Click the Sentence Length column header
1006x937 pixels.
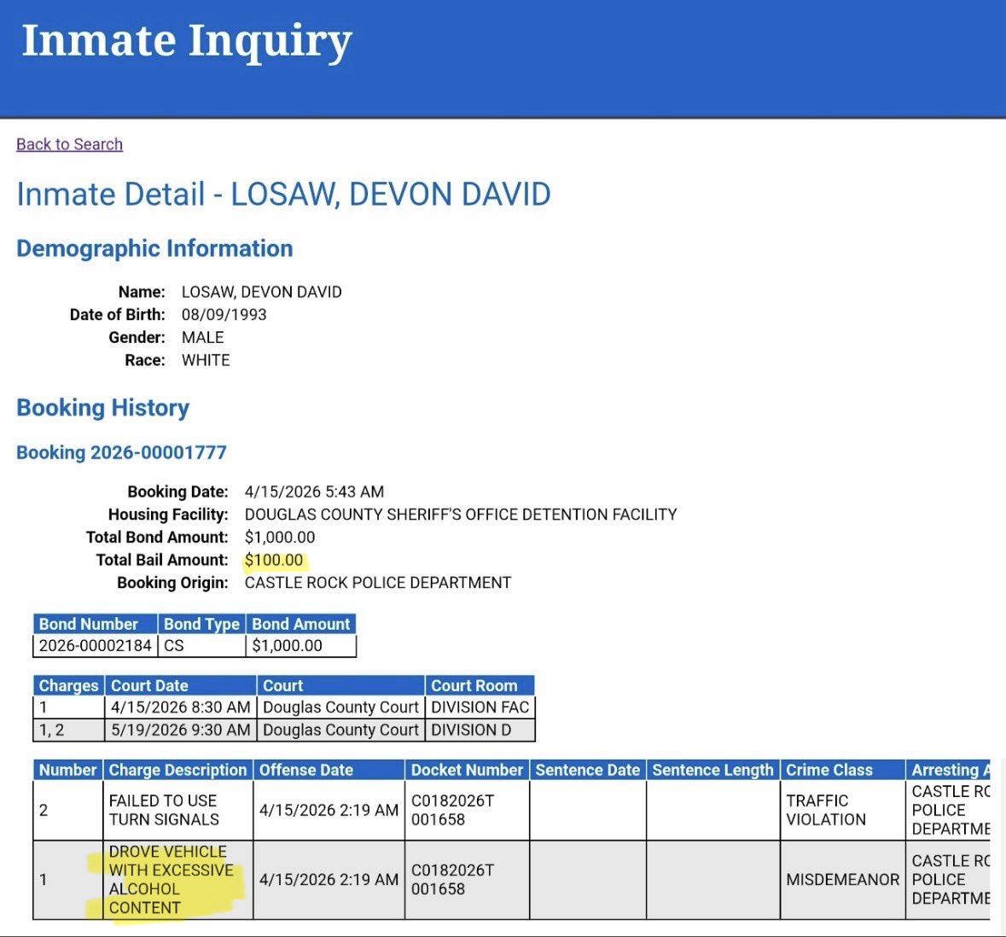click(x=712, y=770)
